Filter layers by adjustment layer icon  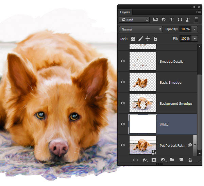[x=164, y=19]
